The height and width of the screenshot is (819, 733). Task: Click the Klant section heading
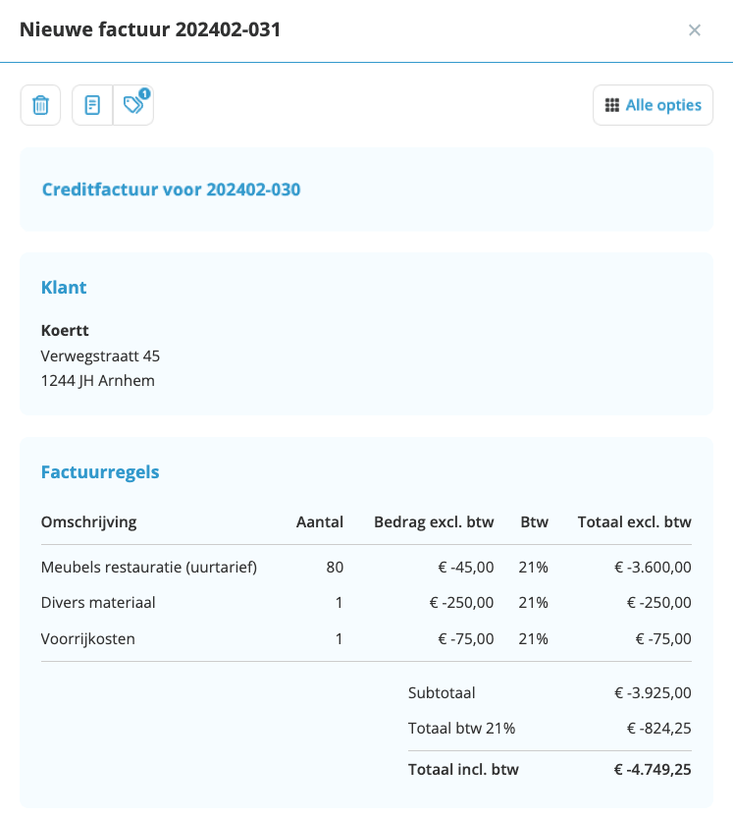[64, 288]
